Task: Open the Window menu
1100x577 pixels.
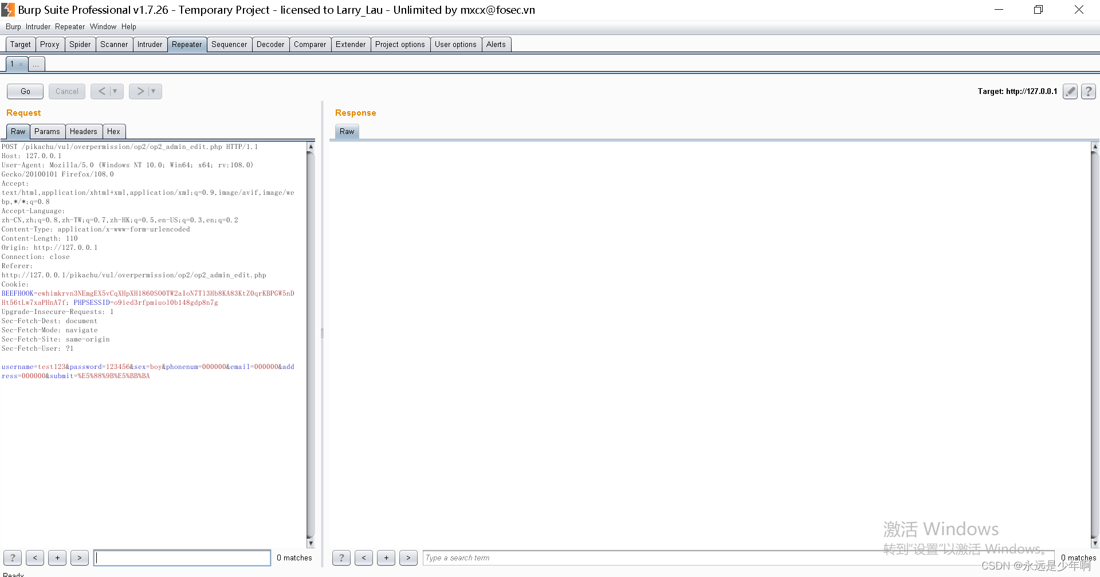Action: pos(103,26)
